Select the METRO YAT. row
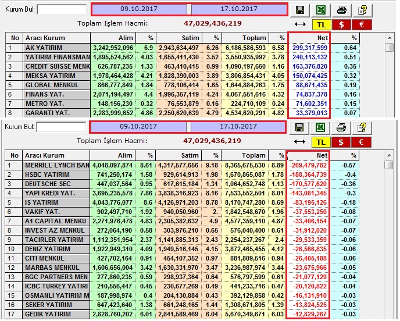 point(183,104)
